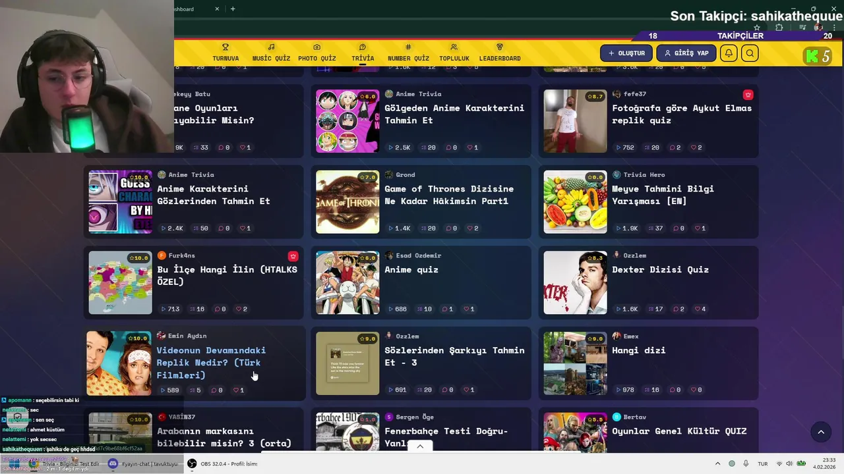Click the anime characters quiz thumbnail
This screenshot has width=844, height=474.
[347, 121]
